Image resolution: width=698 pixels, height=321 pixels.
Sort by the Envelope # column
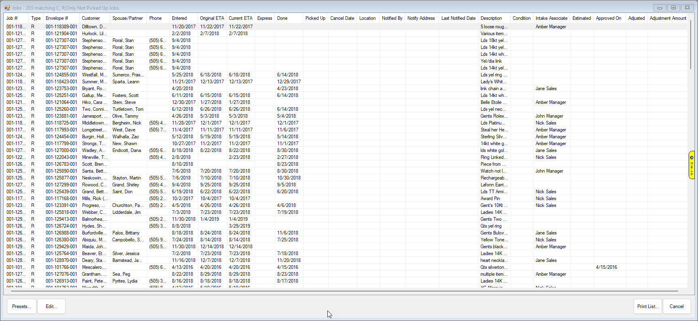coord(57,18)
